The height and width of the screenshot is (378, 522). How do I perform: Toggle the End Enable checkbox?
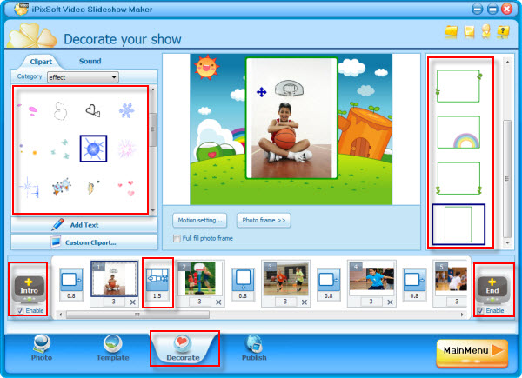[x=480, y=311]
